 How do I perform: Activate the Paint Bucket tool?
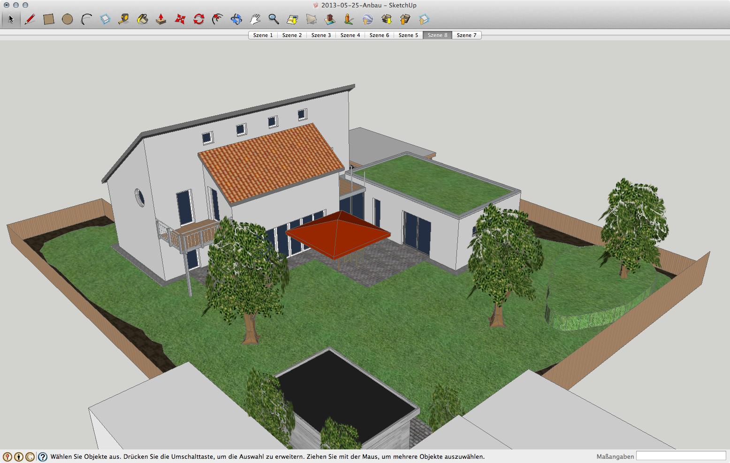click(x=143, y=19)
